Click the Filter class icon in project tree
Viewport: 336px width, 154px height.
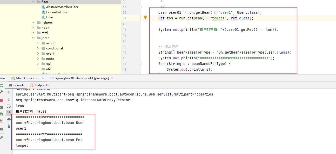[43, 17]
